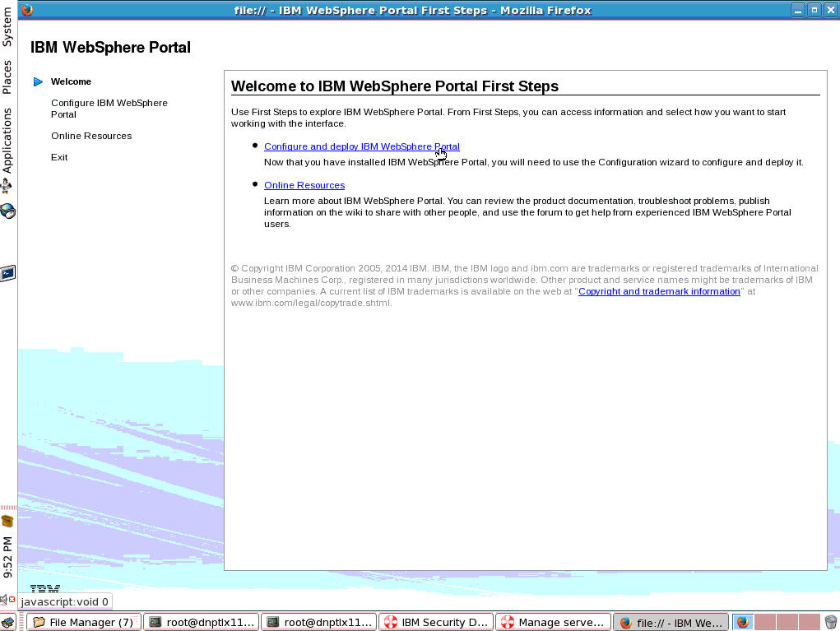This screenshot has width=840, height=631.
Task: Click the IBM WebSphere Portal page title
Action: [110, 47]
